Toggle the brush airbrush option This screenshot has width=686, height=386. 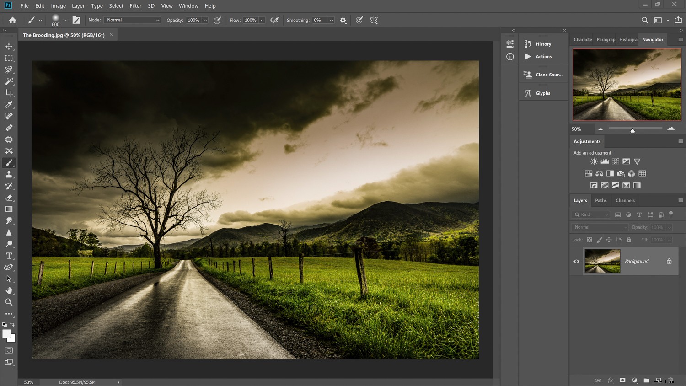point(274,20)
